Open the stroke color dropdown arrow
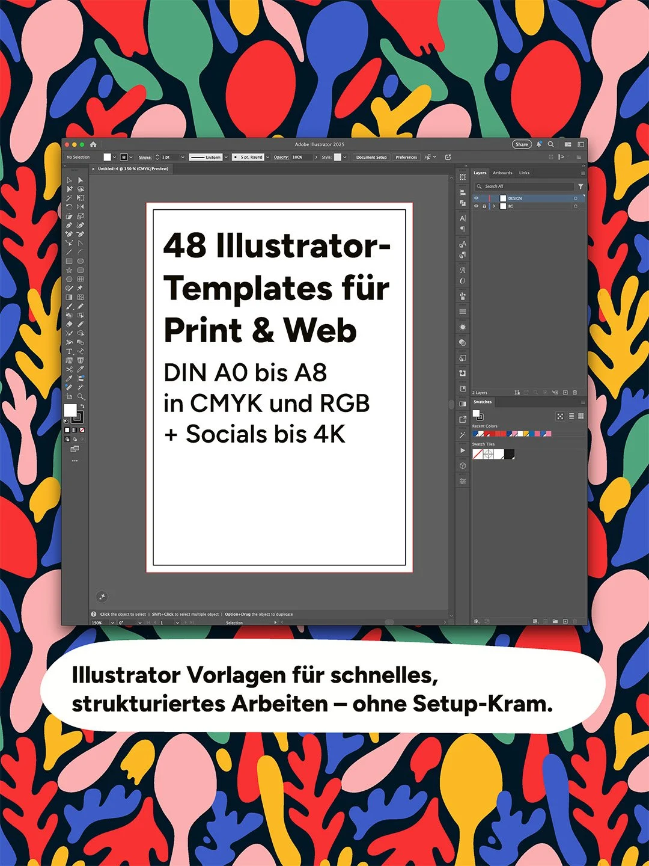The height and width of the screenshot is (866, 649). (x=131, y=157)
